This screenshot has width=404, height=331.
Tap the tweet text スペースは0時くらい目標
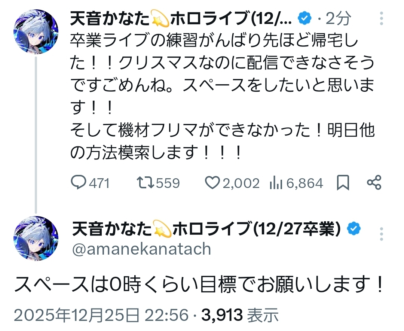click(199, 285)
